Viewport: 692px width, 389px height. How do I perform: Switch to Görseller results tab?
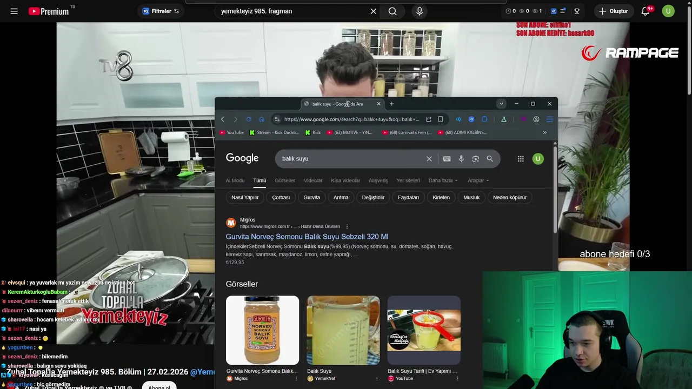[x=285, y=180]
